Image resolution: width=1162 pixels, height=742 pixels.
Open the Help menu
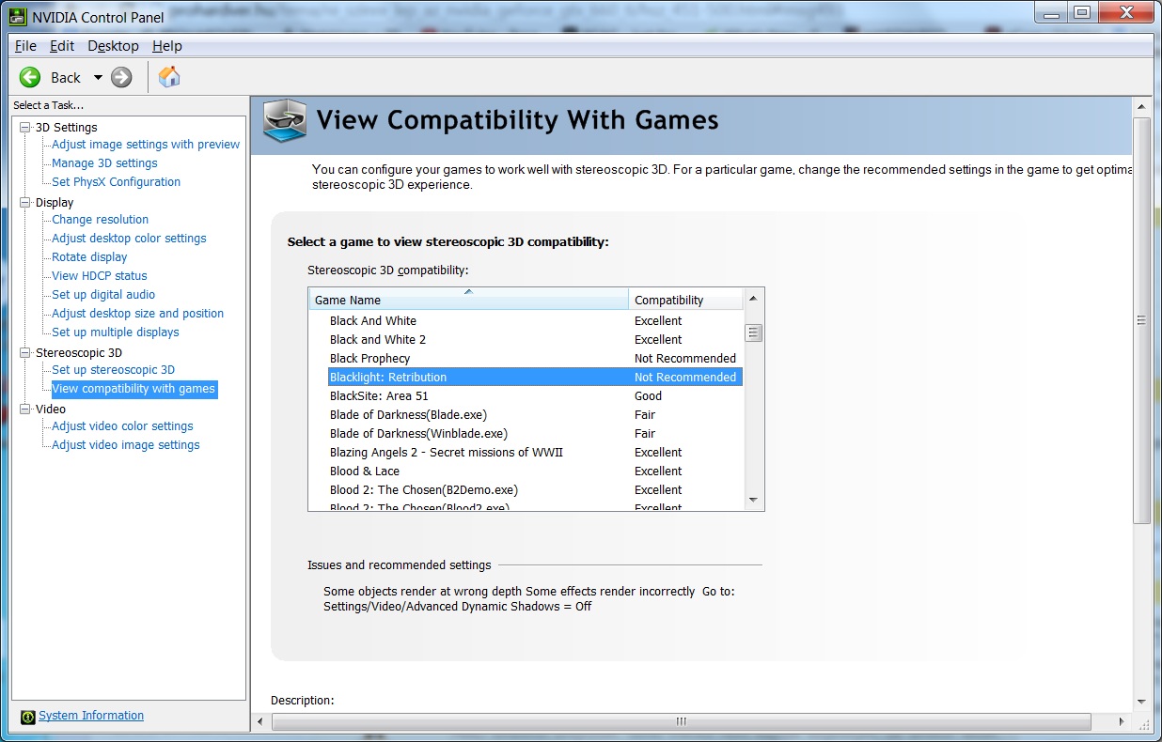(167, 46)
